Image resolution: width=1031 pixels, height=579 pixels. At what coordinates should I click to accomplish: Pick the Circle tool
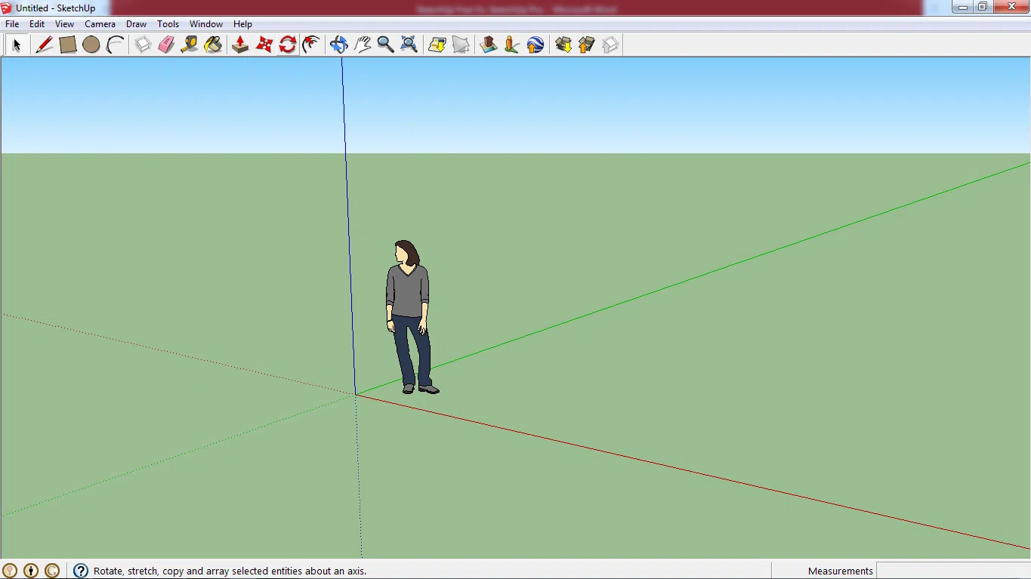click(x=91, y=45)
